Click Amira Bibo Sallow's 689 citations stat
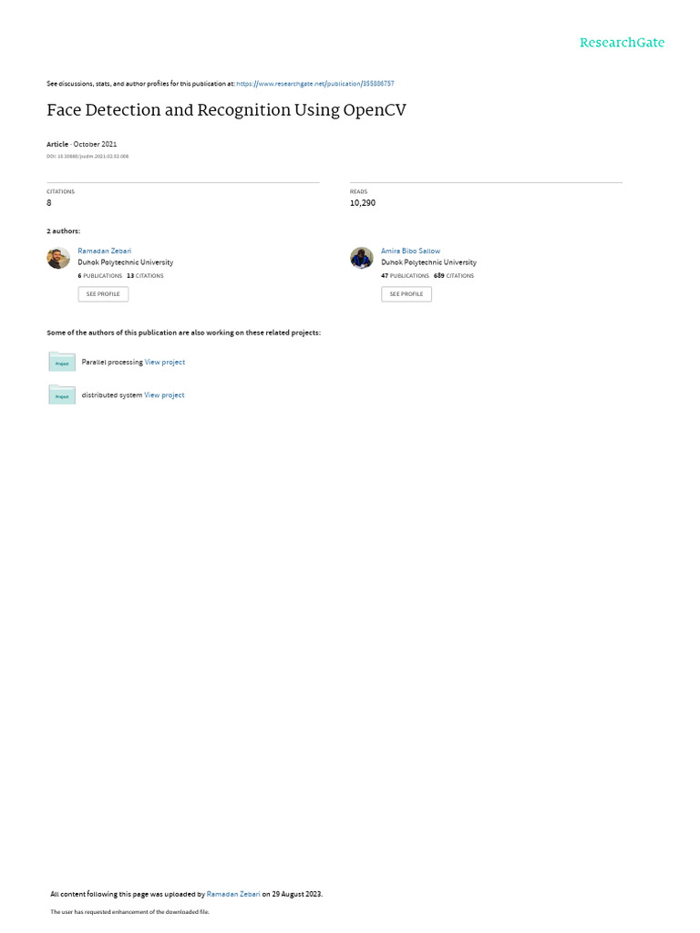This screenshot has width=700, height=933. [454, 276]
